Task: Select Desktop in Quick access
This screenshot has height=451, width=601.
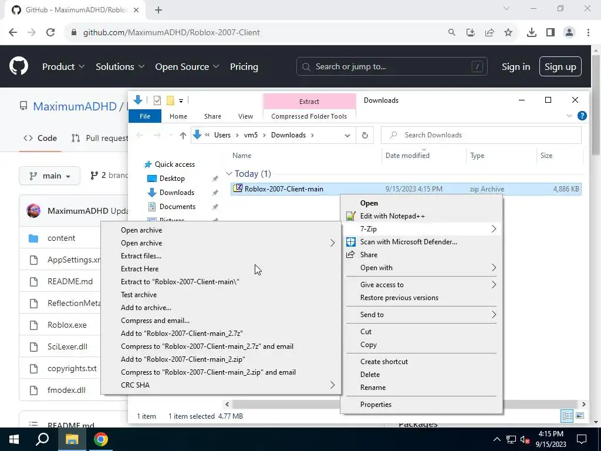Action: click(172, 179)
